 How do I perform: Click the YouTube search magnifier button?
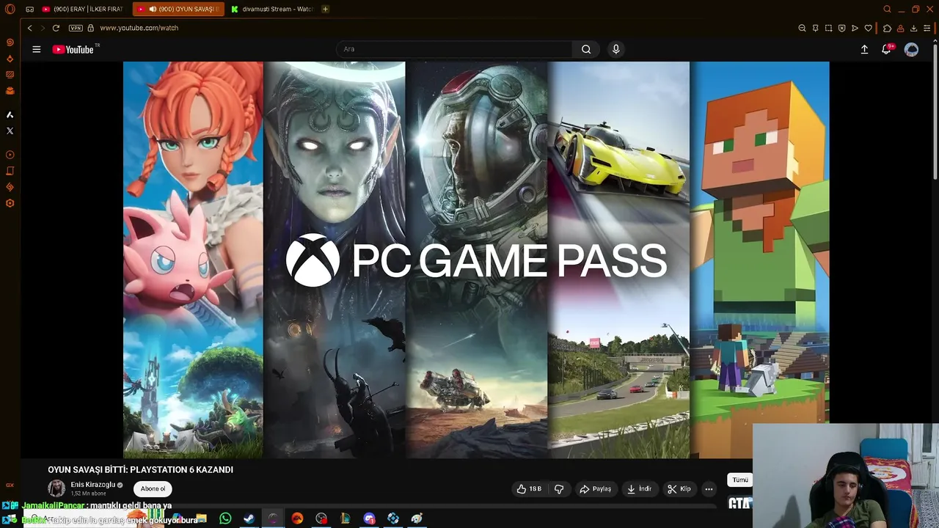(x=586, y=49)
